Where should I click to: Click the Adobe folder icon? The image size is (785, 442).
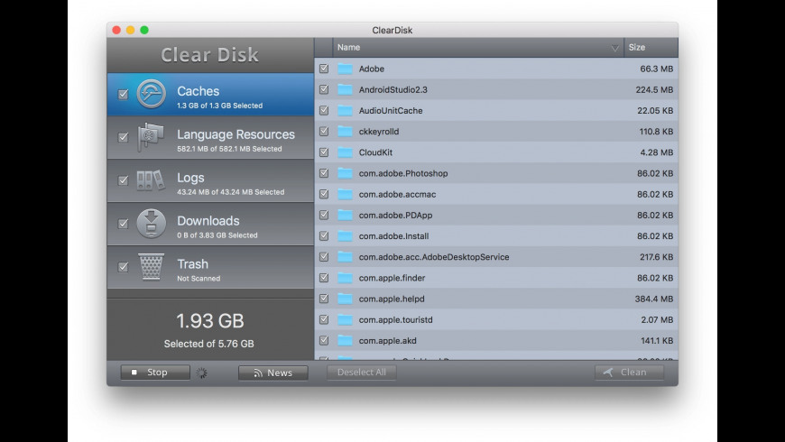coord(345,69)
